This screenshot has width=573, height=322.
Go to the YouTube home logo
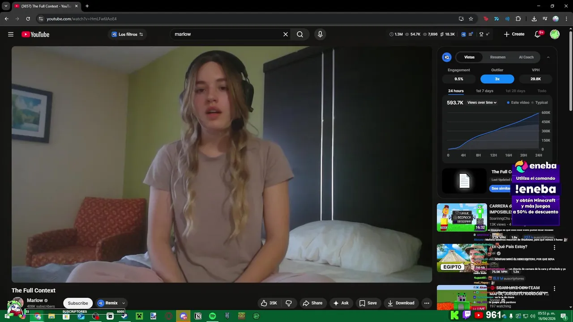35,34
